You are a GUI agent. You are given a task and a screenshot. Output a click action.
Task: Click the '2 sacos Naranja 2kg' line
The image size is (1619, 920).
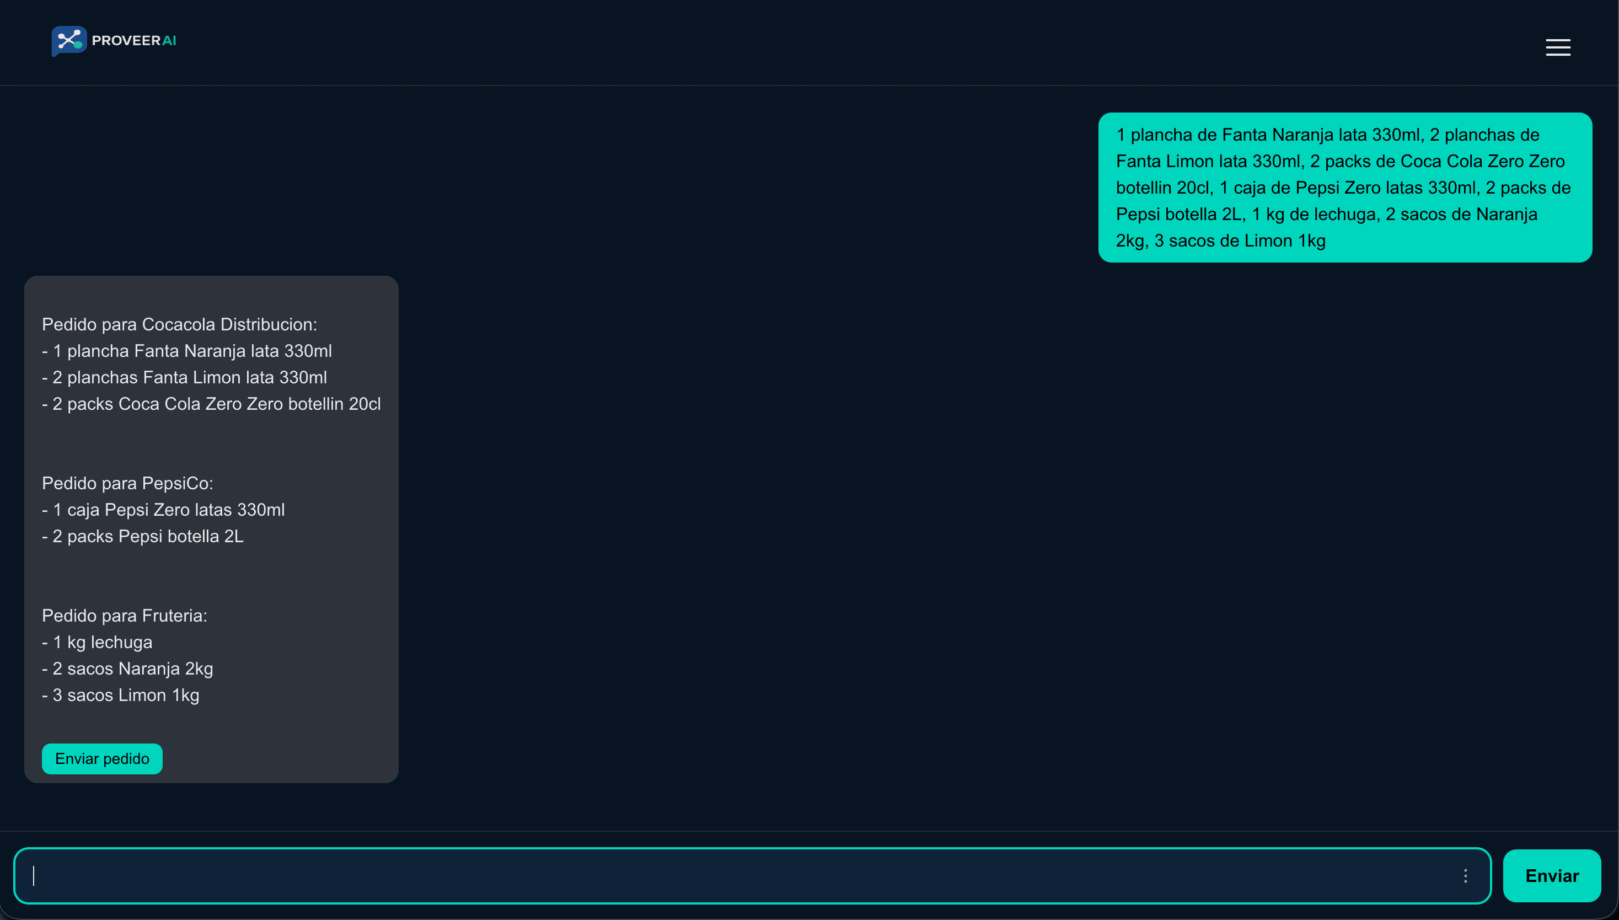point(127,669)
